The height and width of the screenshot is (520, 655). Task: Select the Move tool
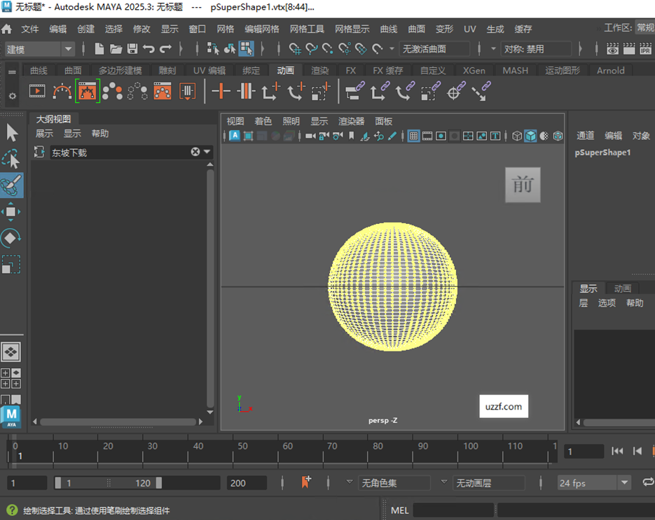[x=11, y=211]
